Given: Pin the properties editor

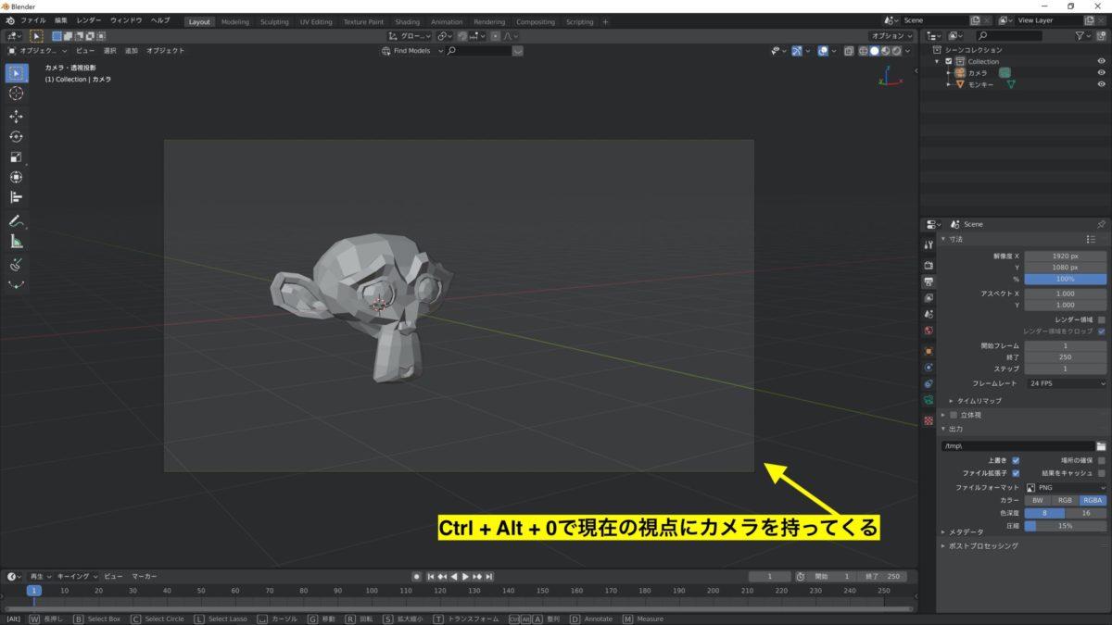Looking at the screenshot, I should [1101, 224].
